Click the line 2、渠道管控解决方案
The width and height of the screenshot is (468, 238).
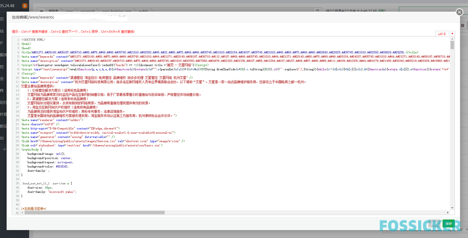58,99
